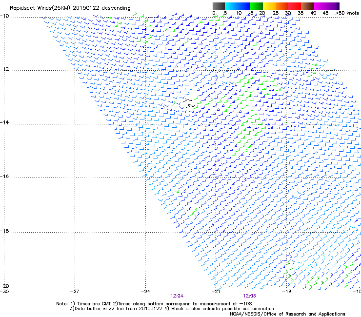Click the brown 35-40 knots color swatch

tap(307, 6)
